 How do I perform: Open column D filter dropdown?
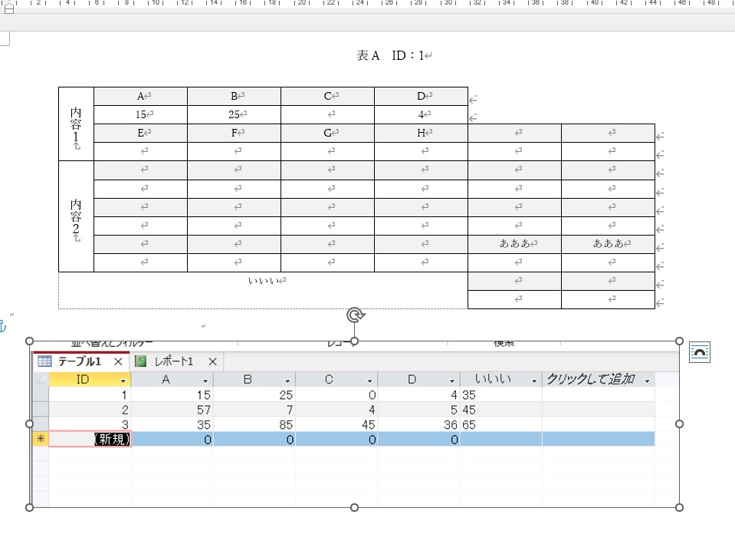click(452, 379)
